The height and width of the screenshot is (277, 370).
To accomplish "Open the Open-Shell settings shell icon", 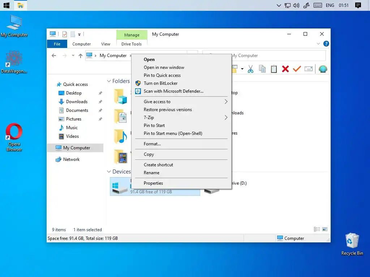I will click(323, 69).
